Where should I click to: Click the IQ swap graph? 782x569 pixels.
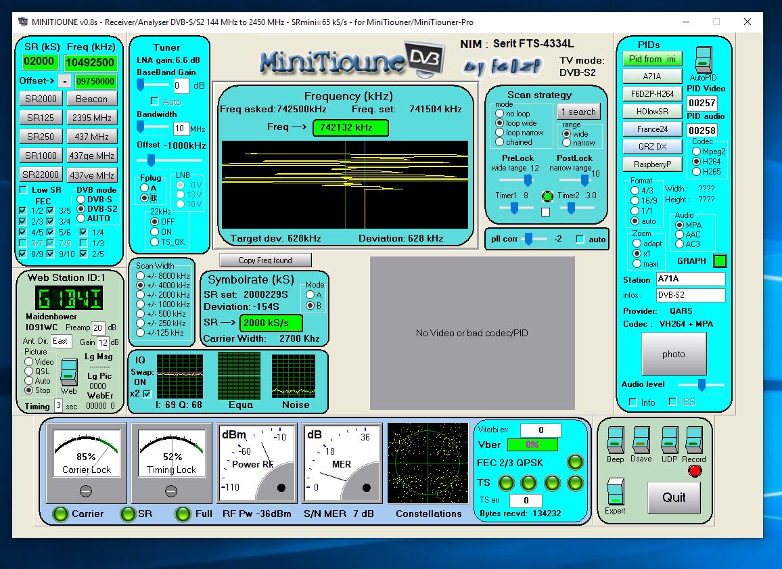[179, 376]
